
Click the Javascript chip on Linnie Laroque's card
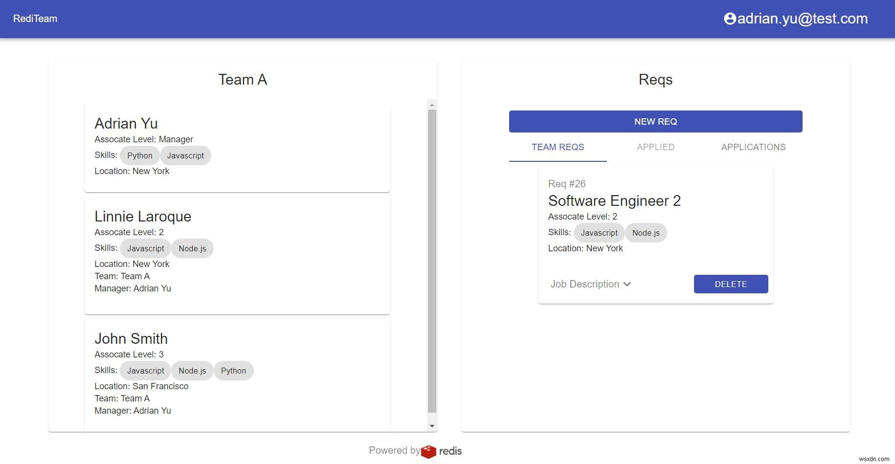click(x=145, y=248)
